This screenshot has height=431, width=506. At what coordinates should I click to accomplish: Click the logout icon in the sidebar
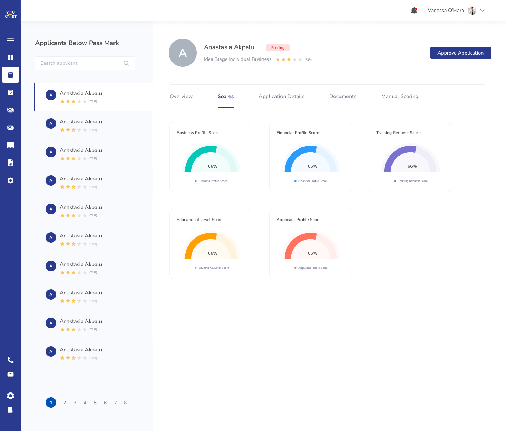tap(11, 410)
